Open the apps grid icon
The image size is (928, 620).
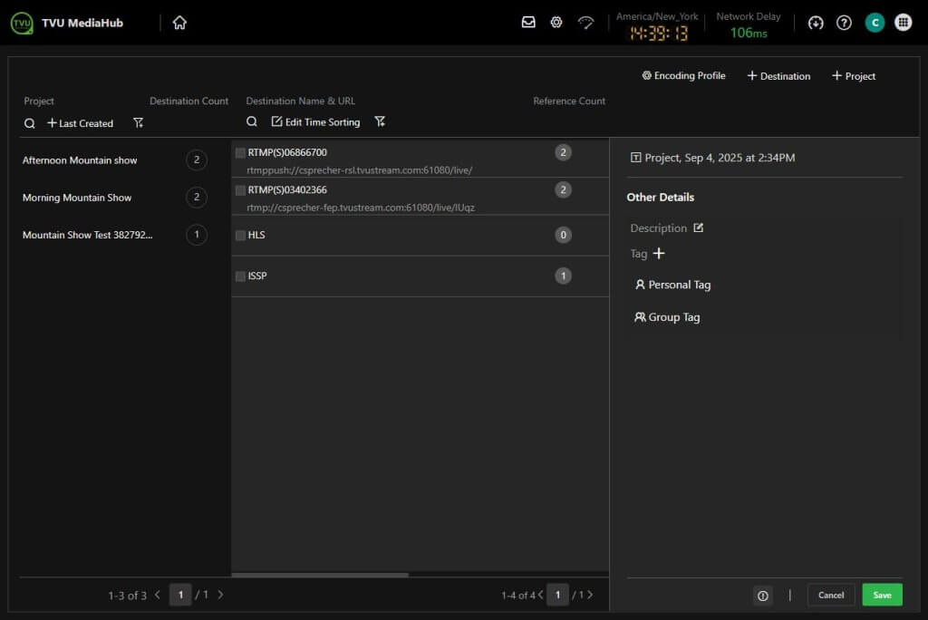pyautogui.click(x=903, y=23)
